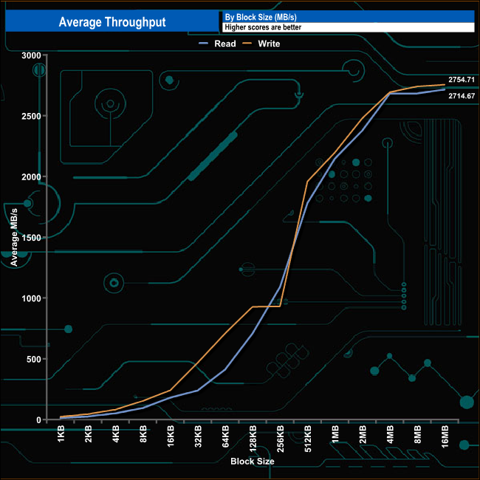The width and height of the screenshot is (480, 480).
Task: Click the 128KB axis label
Action: click(253, 439)
